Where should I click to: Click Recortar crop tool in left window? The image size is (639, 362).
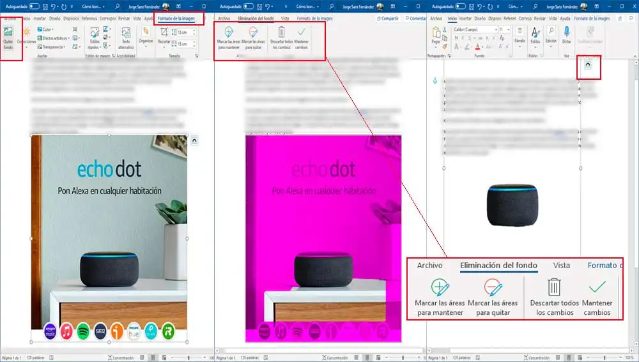click(x=164, y=38)
